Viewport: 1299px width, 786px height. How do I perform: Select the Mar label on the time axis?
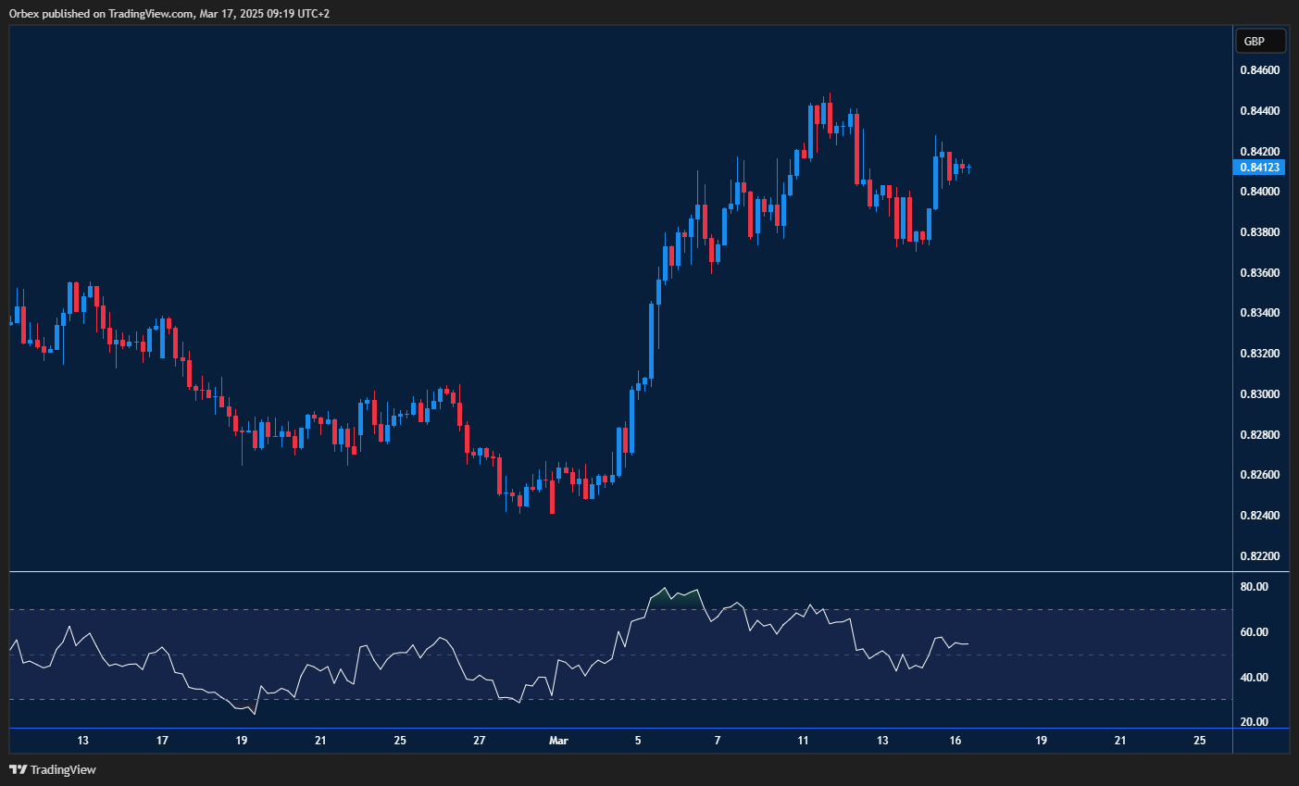tap(559, 741)
